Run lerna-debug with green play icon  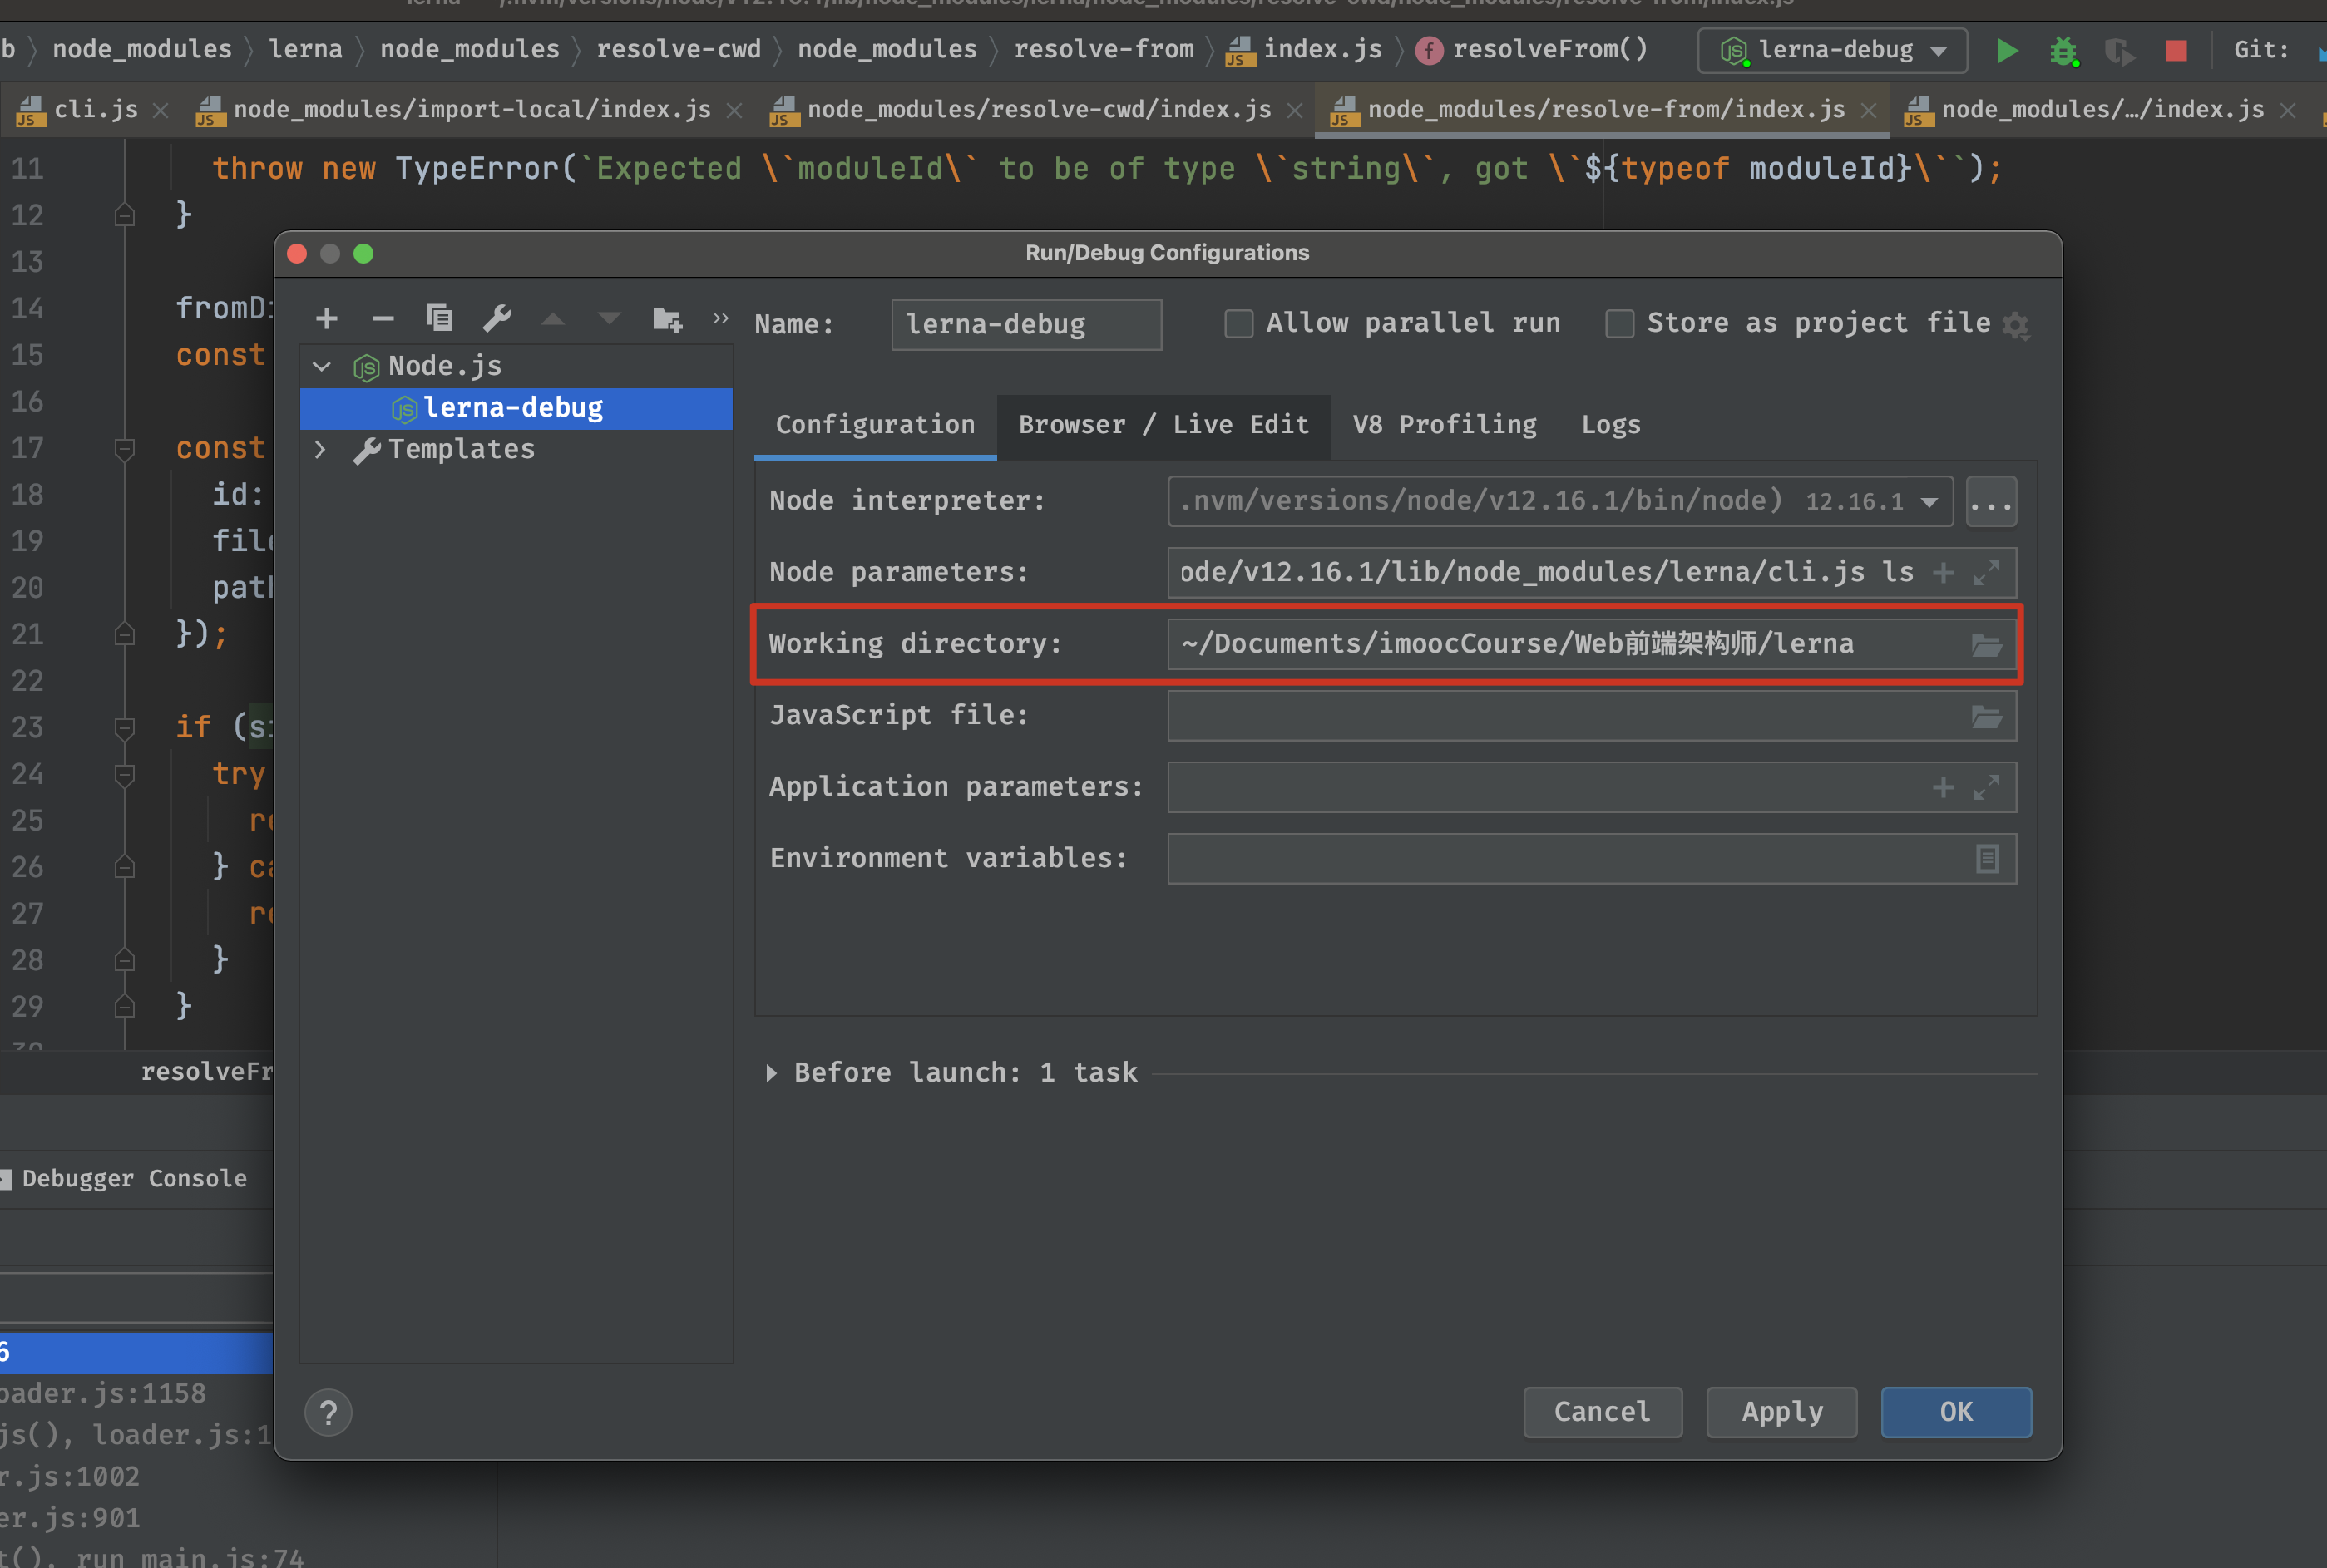click(x=2007, y=50)
